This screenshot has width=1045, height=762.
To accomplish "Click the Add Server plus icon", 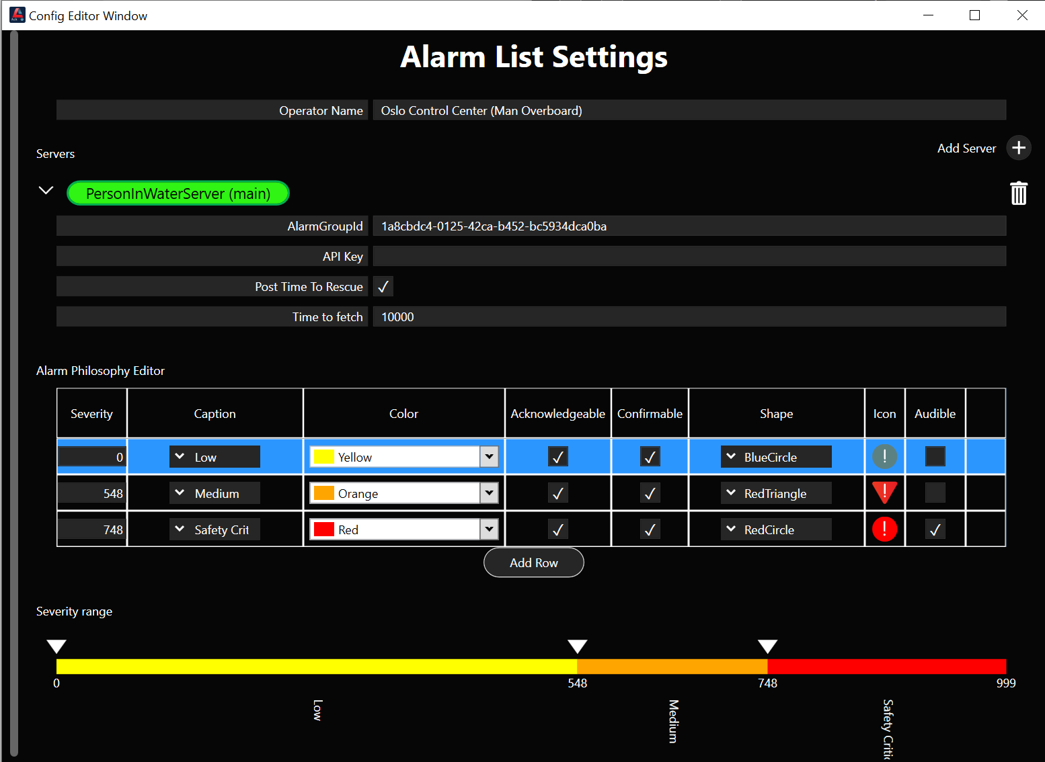I will 1018,148.
